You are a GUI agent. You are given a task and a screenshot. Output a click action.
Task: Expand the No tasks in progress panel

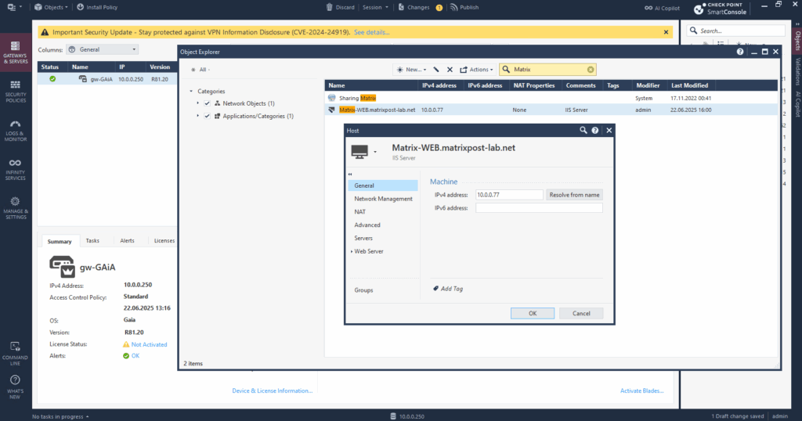click(60, 416)
